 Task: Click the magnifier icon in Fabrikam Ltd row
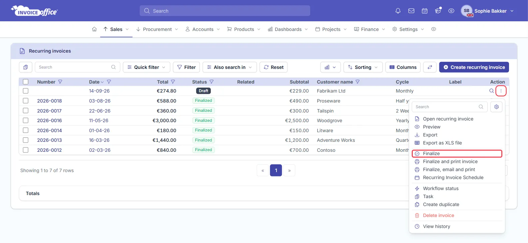(x=491, y=91)
